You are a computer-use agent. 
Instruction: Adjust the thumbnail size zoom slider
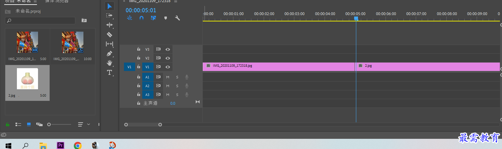click(59, 124)
